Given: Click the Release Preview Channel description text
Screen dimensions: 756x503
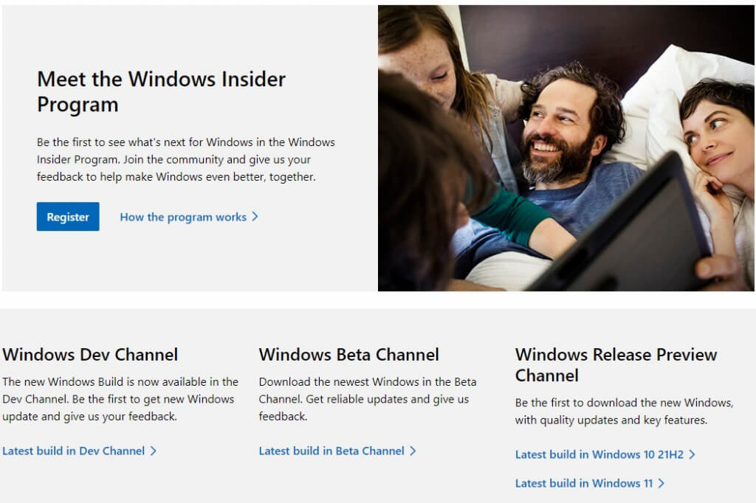Looking at the screenshot, I should click(624, 411).
